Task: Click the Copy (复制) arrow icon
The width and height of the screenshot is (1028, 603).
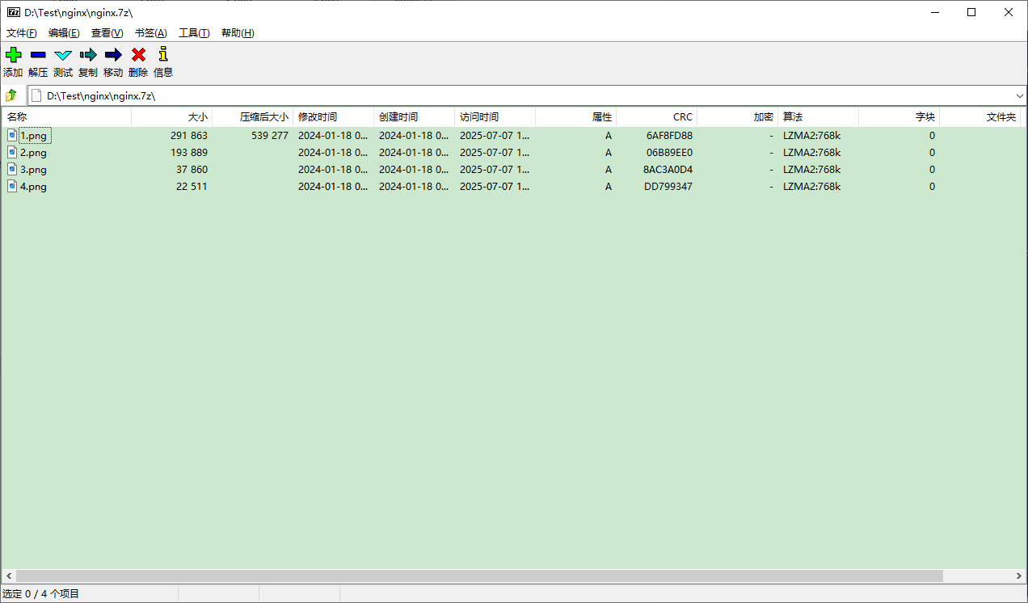Action: coord(88,55)
